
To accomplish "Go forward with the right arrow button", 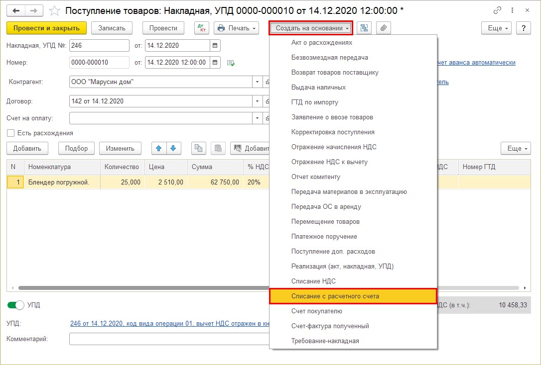I will pyautogui.click(x=34, y=10).
